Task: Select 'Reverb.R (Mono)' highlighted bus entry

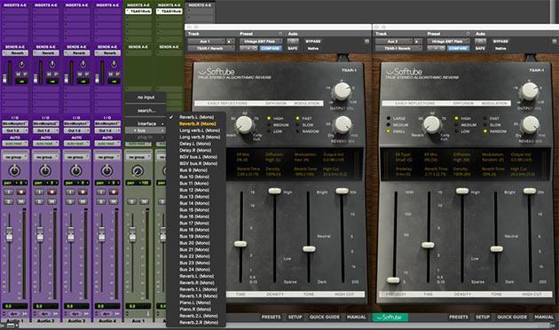Action: tap(198, 123)
